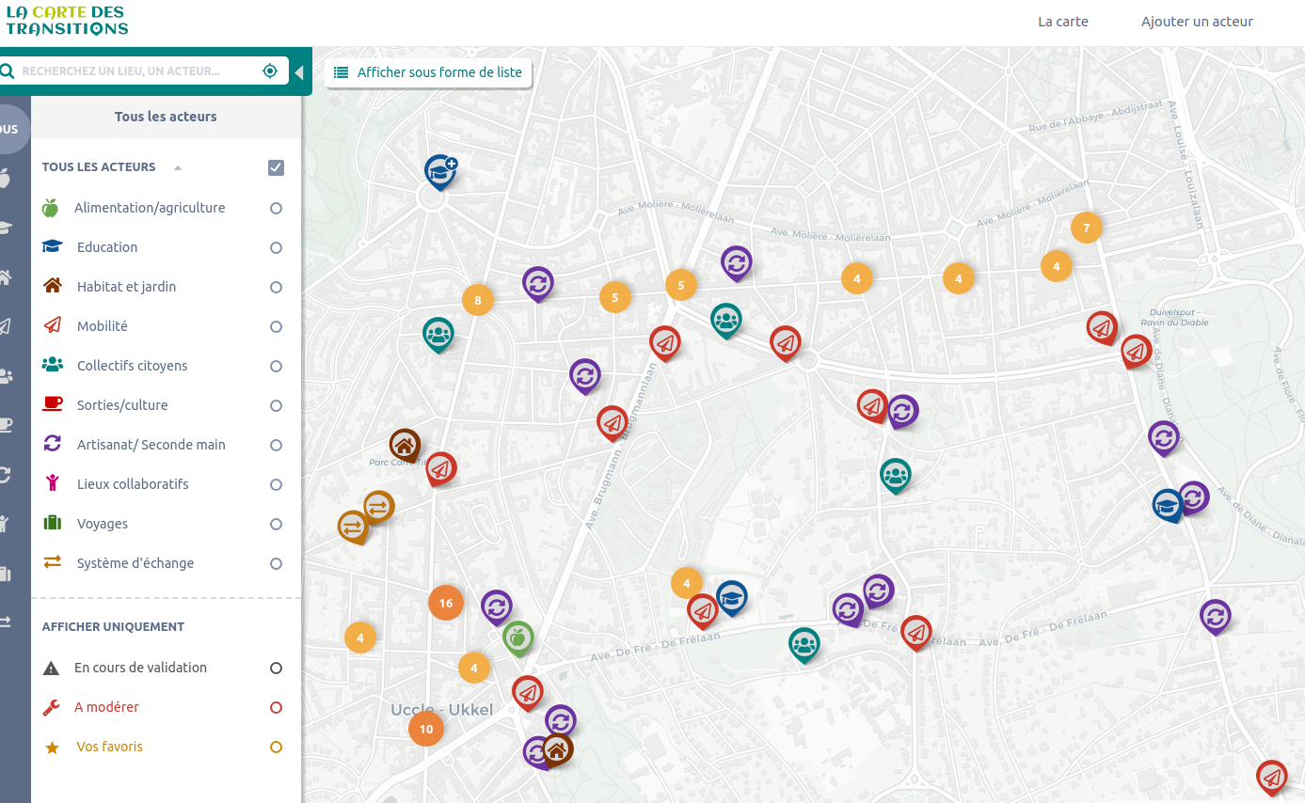Select the Mobilité category radio button

(x=276, y=326)
